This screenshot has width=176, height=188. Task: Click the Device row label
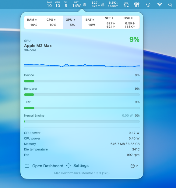(29, 75)
